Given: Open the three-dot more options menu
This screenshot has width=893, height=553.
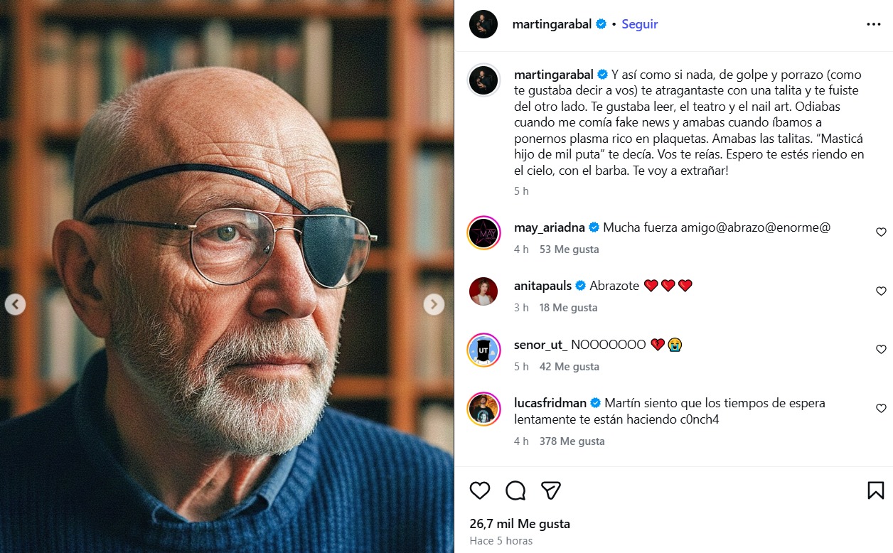Looking at the screenshot, I should (x=873, y=24).
